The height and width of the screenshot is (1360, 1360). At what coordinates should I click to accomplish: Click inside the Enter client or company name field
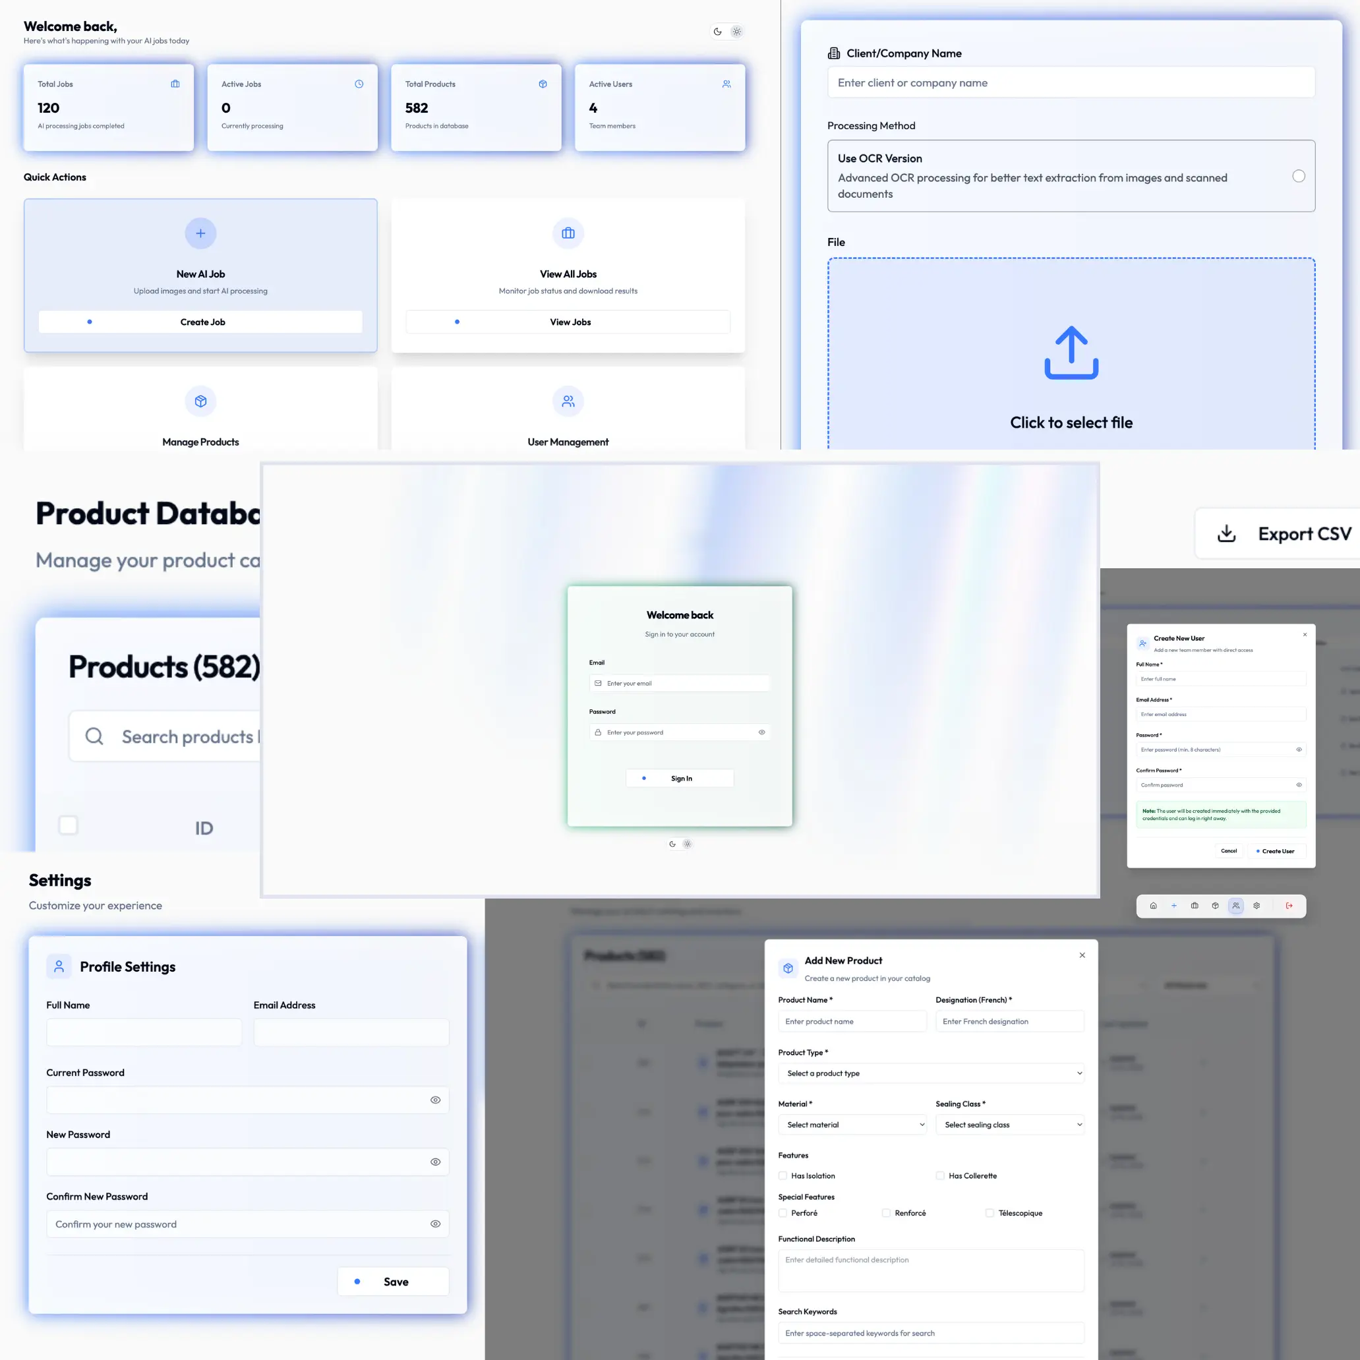point(1071,82)
